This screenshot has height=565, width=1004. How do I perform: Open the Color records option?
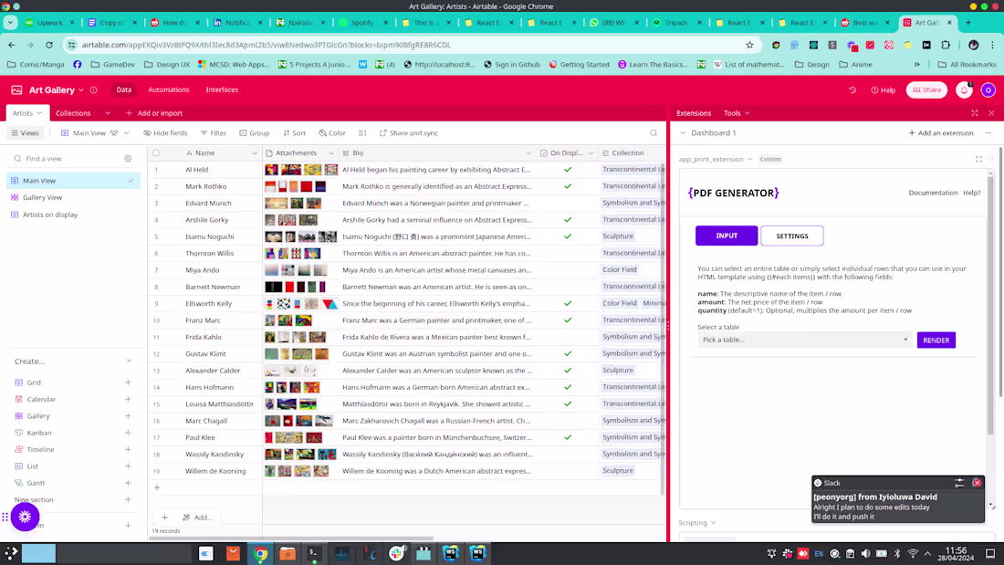331,133
